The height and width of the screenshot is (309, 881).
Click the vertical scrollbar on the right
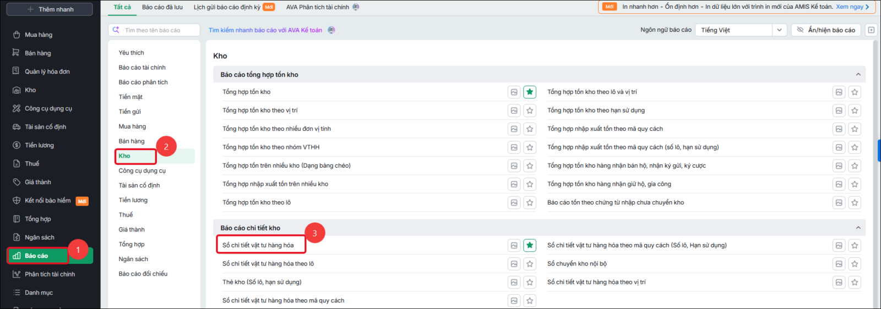pyautogui.click(x=877, y=148)
